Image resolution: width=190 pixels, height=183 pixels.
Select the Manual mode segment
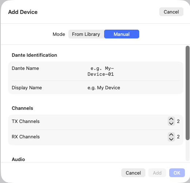click(x=122, y=34)
